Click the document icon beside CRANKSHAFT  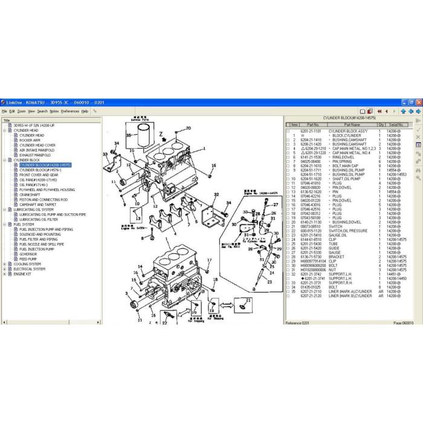click(x=16, y=195)
